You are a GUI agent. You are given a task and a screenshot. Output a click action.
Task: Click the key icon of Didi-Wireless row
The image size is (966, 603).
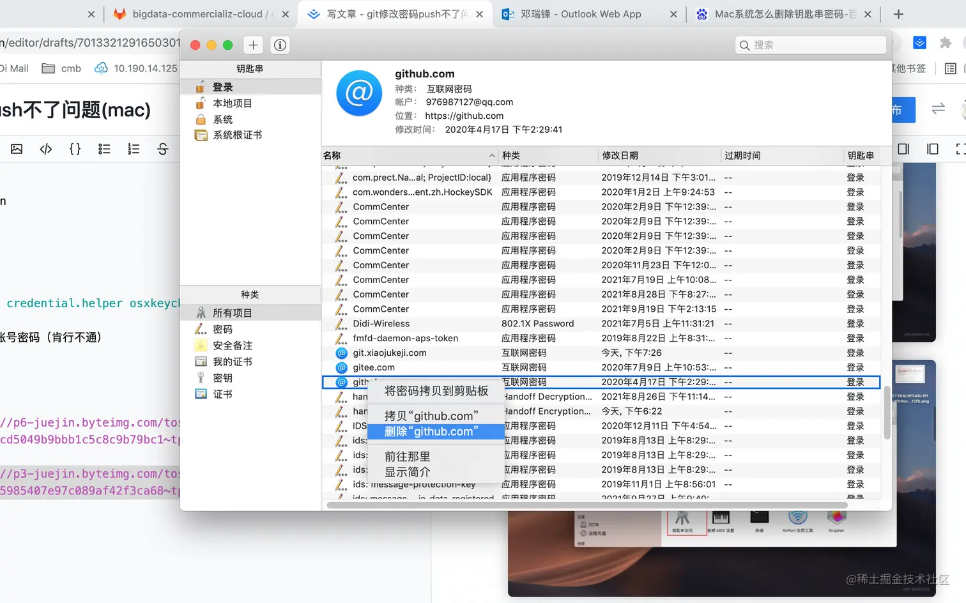pyautogui.click(x=342, y=323)
